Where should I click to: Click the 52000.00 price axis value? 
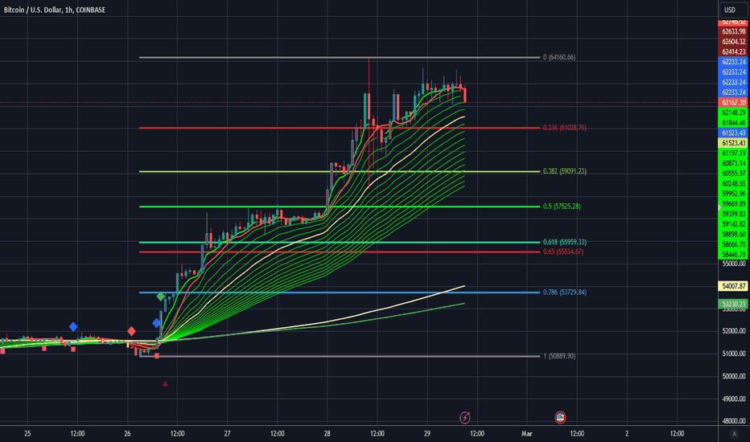point(734,330)
